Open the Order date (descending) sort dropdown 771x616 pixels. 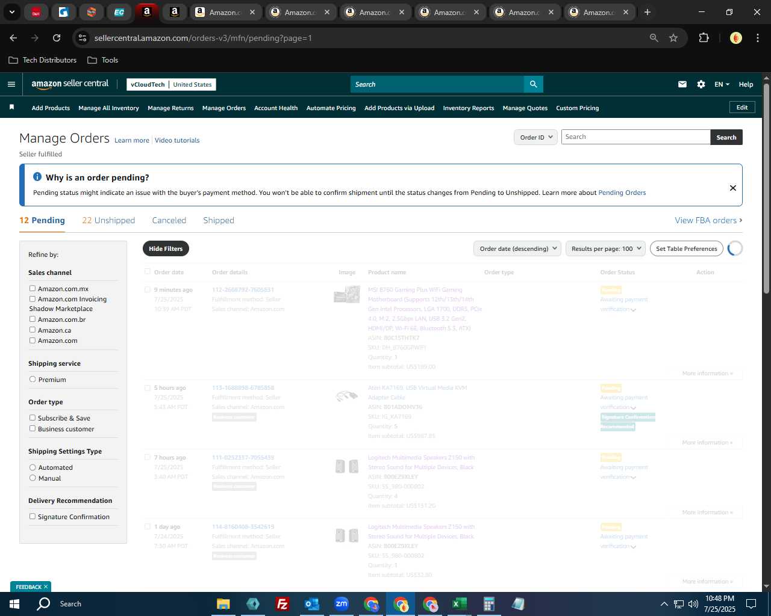517,248
